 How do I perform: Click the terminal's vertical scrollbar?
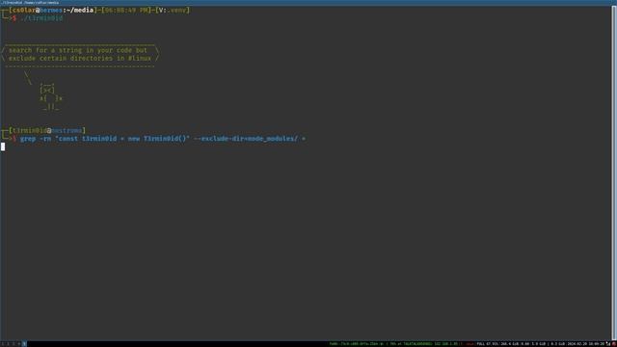click(614, 173)
